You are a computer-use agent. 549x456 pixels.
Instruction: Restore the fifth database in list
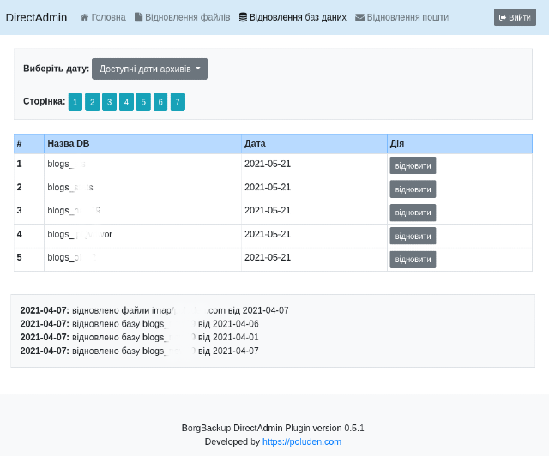pos(413,259)
